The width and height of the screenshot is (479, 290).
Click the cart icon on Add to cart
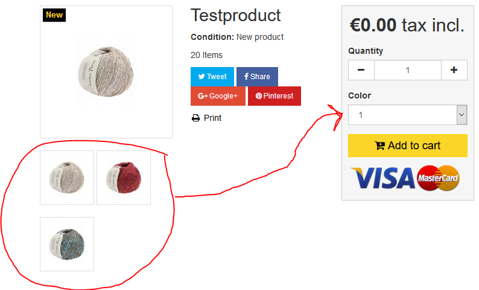click(379, 146)
